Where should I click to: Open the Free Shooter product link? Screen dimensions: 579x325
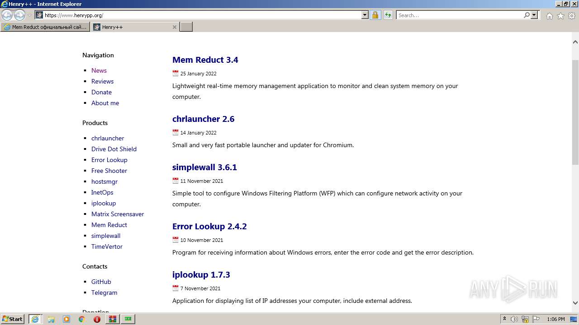tap(109, 171)
